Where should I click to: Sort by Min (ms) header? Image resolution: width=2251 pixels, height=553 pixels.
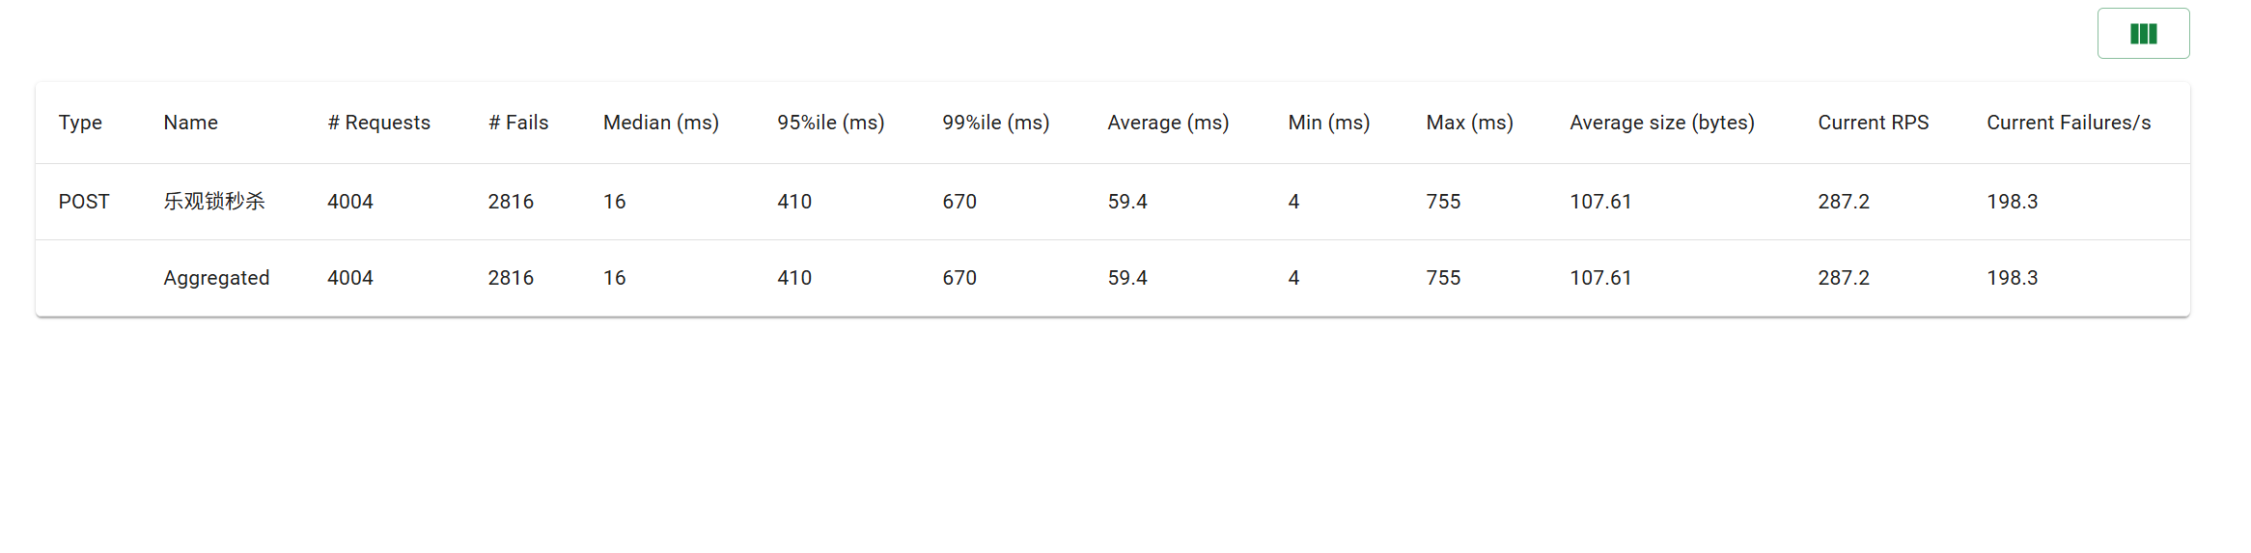tap(1329, 123)
